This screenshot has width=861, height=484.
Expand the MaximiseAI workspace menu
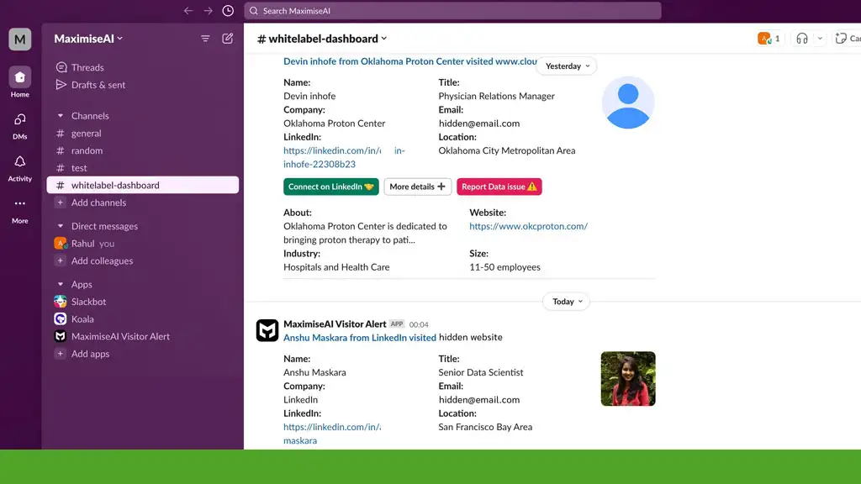click(88, 39)
